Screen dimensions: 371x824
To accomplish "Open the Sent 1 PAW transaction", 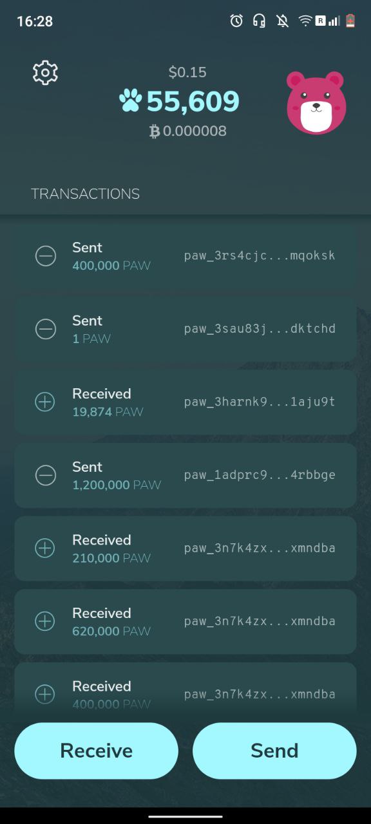I will [185, 329].
